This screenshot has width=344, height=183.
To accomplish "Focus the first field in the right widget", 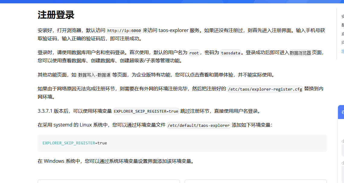I will click(x=342, y=150).
